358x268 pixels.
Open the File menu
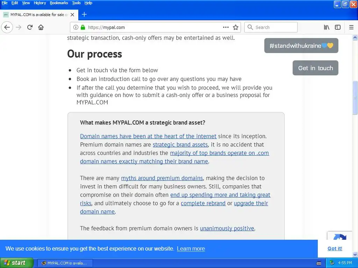pos(5,3)
